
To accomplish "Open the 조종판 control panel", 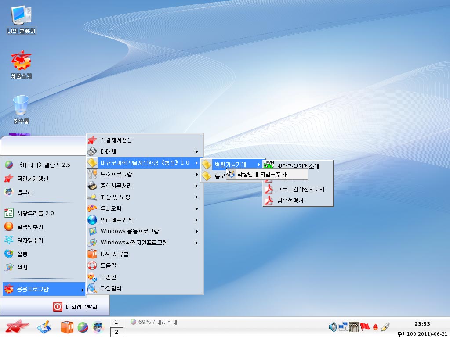I will pyautogui.click(x=144, y=277).
